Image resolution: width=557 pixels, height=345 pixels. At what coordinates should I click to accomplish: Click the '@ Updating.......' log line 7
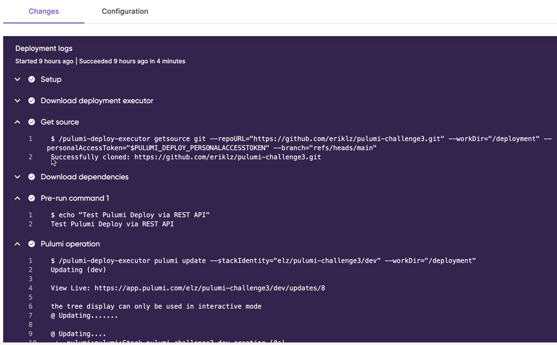point(84,315)
